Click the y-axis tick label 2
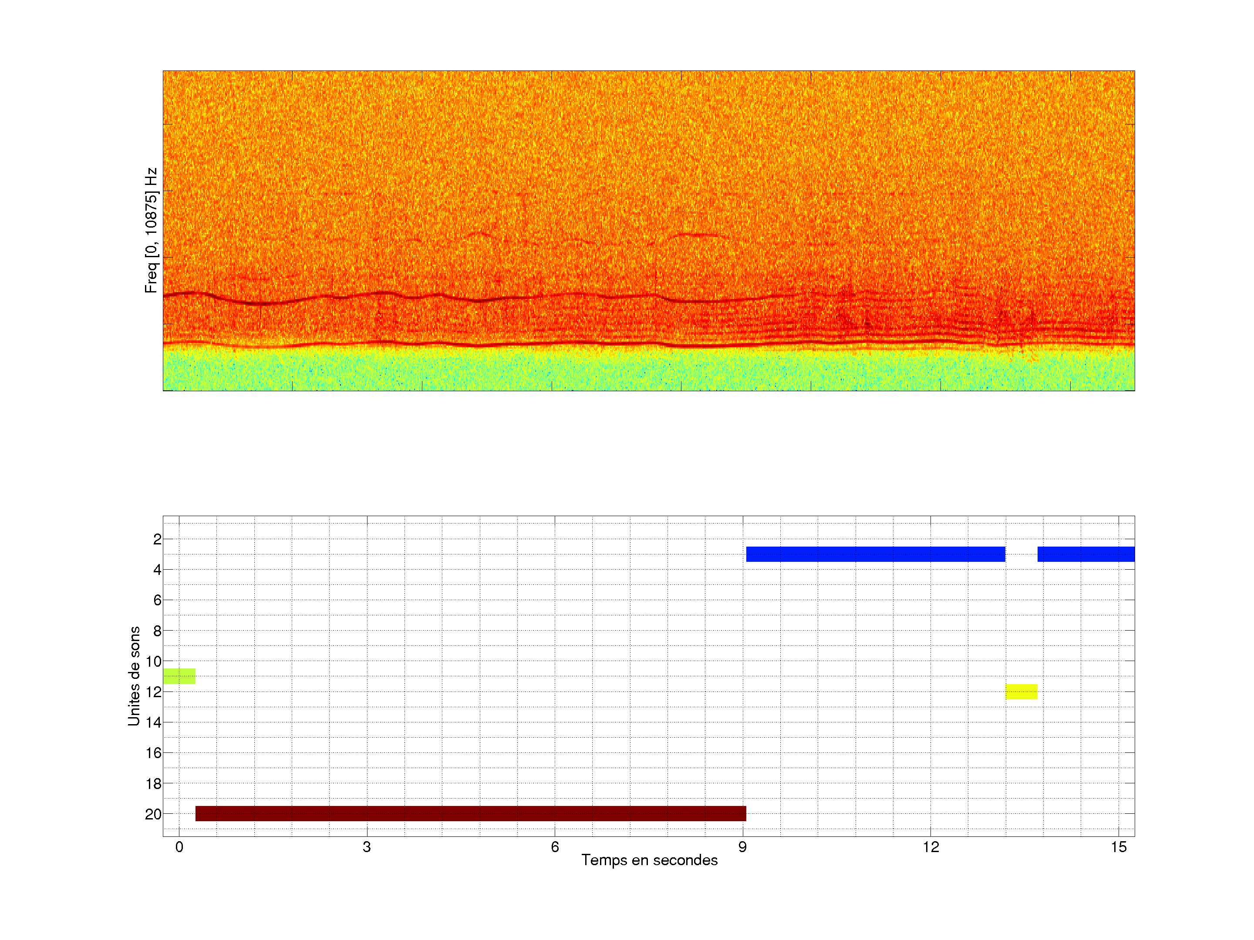Viewport: 1254px width, 940px height. pos(157,539)
